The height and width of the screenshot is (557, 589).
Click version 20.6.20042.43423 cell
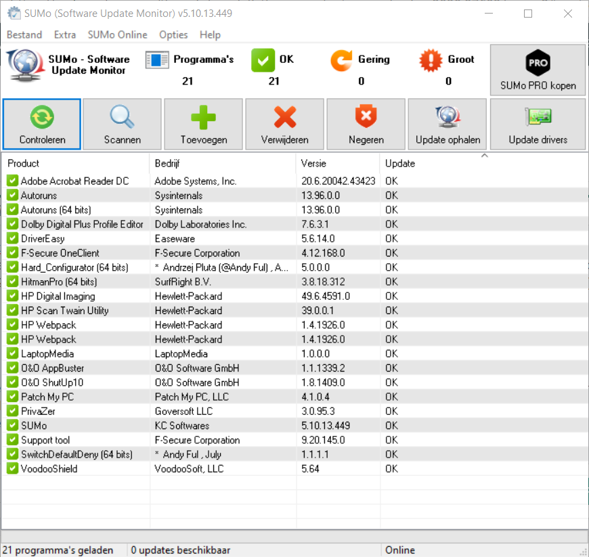tap(338, 181)
